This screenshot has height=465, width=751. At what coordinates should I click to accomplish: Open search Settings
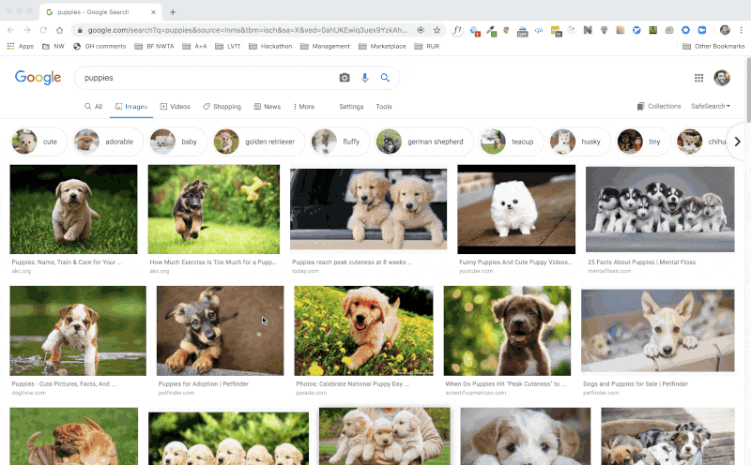351,107
